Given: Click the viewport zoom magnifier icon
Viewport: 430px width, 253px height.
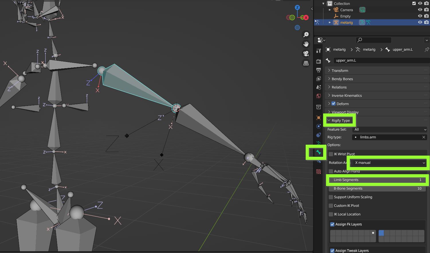Looking at the screenshot, I should 306,35.
